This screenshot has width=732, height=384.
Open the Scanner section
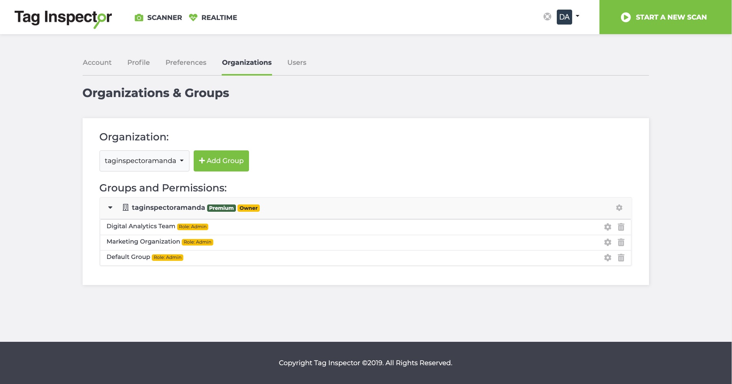tap(158, 18)
